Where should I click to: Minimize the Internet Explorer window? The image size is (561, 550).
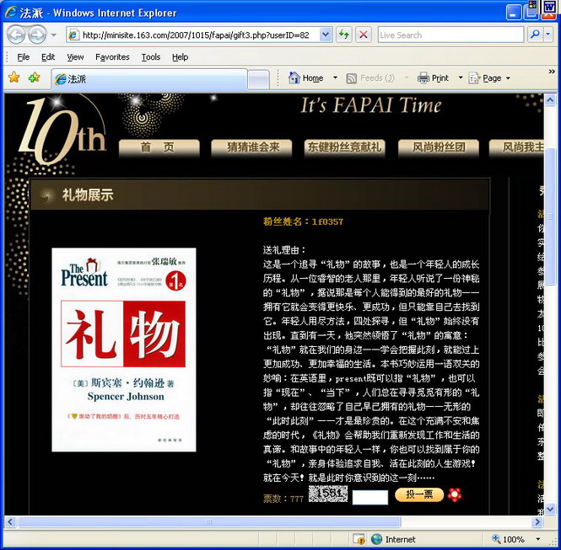pyautogui.click(x=514, y=13)
